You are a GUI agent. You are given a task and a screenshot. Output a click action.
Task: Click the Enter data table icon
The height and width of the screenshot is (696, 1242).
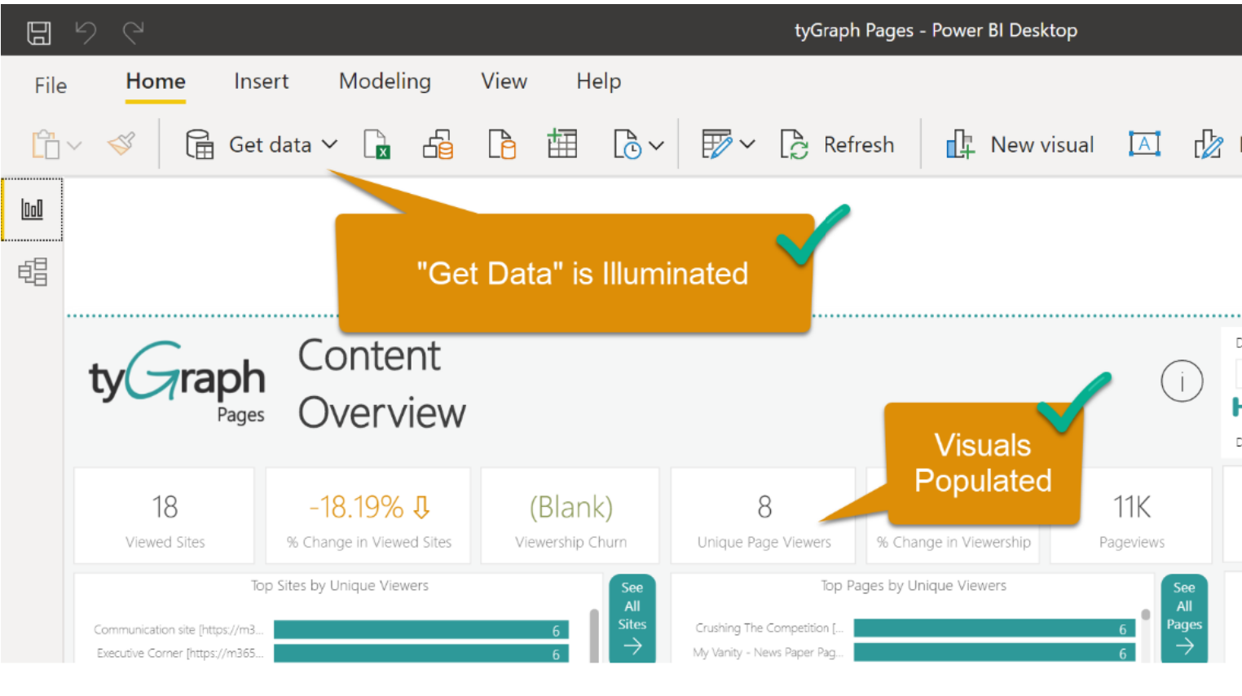[562, 143]
